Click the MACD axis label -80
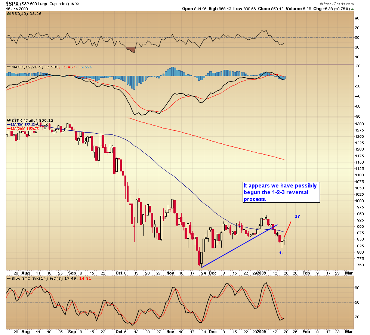The image size is (370, 335). 358,116
